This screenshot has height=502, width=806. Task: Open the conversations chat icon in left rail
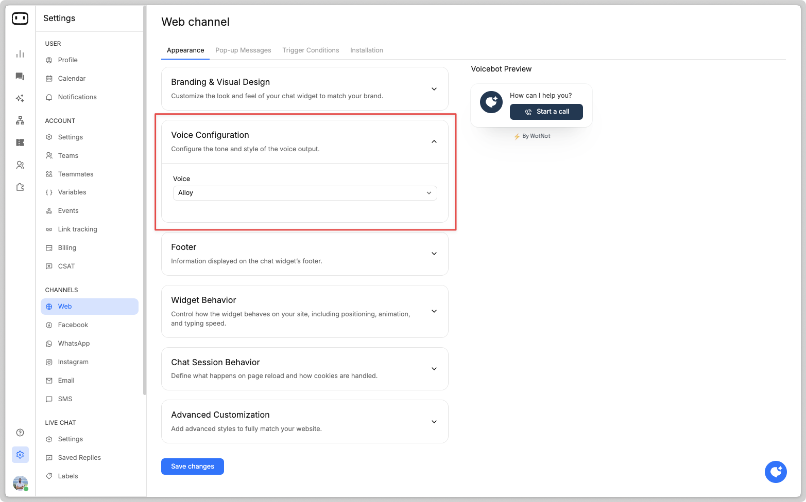[20, 77]
